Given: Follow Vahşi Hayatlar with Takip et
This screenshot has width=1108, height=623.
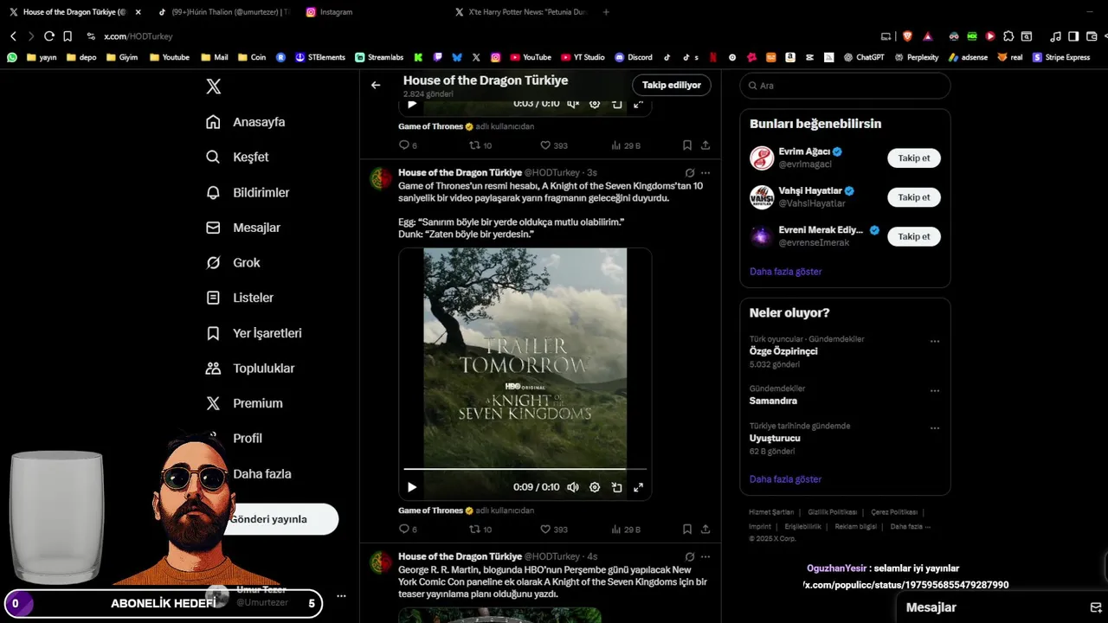Looking at the screenshot, I should 914,197.
